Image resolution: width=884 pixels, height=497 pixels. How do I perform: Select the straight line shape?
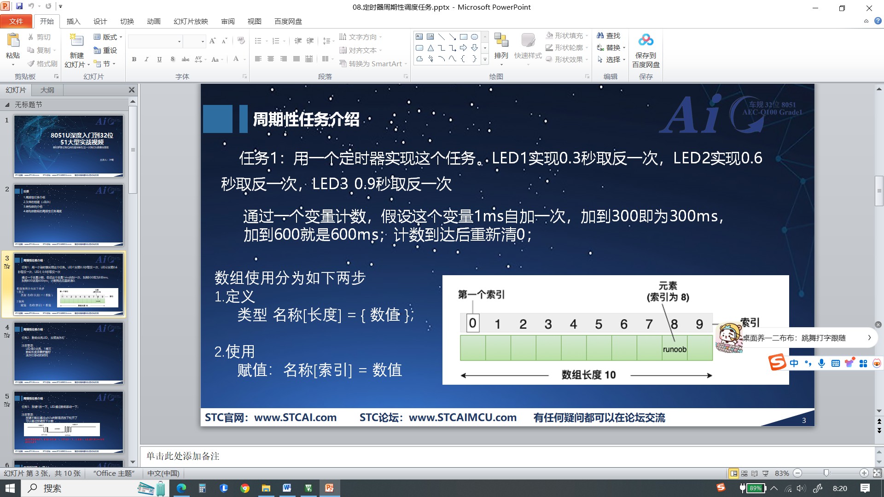442,37
